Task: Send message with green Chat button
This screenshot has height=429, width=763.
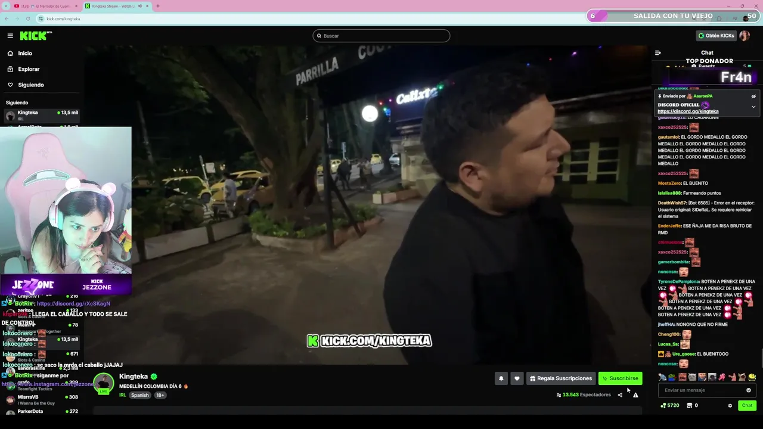Action: [x=747, y=406]
